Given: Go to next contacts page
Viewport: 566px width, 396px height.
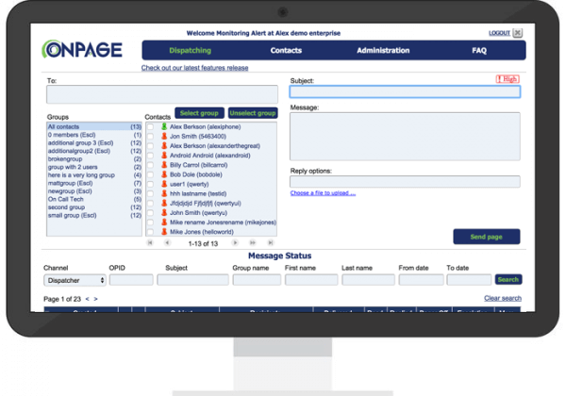Looking at the screenshot, I should 235,242.
